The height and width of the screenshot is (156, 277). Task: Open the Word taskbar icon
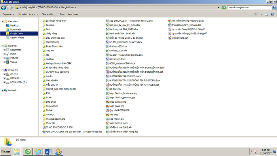tap(48, 152)
